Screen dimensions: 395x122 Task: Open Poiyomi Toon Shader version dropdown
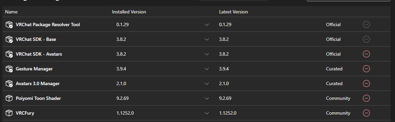pos(207,99)
